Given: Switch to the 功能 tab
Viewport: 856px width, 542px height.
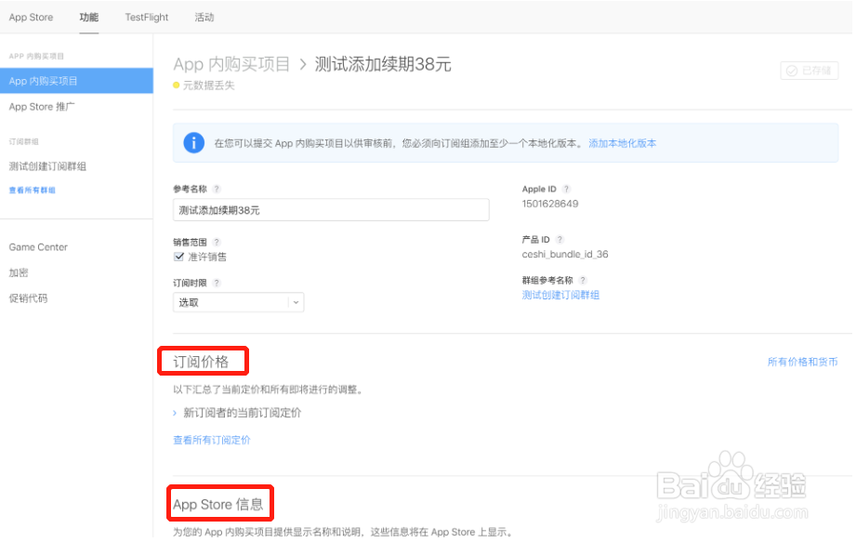Looking at the screenshot, I should [x=89, y=17].
